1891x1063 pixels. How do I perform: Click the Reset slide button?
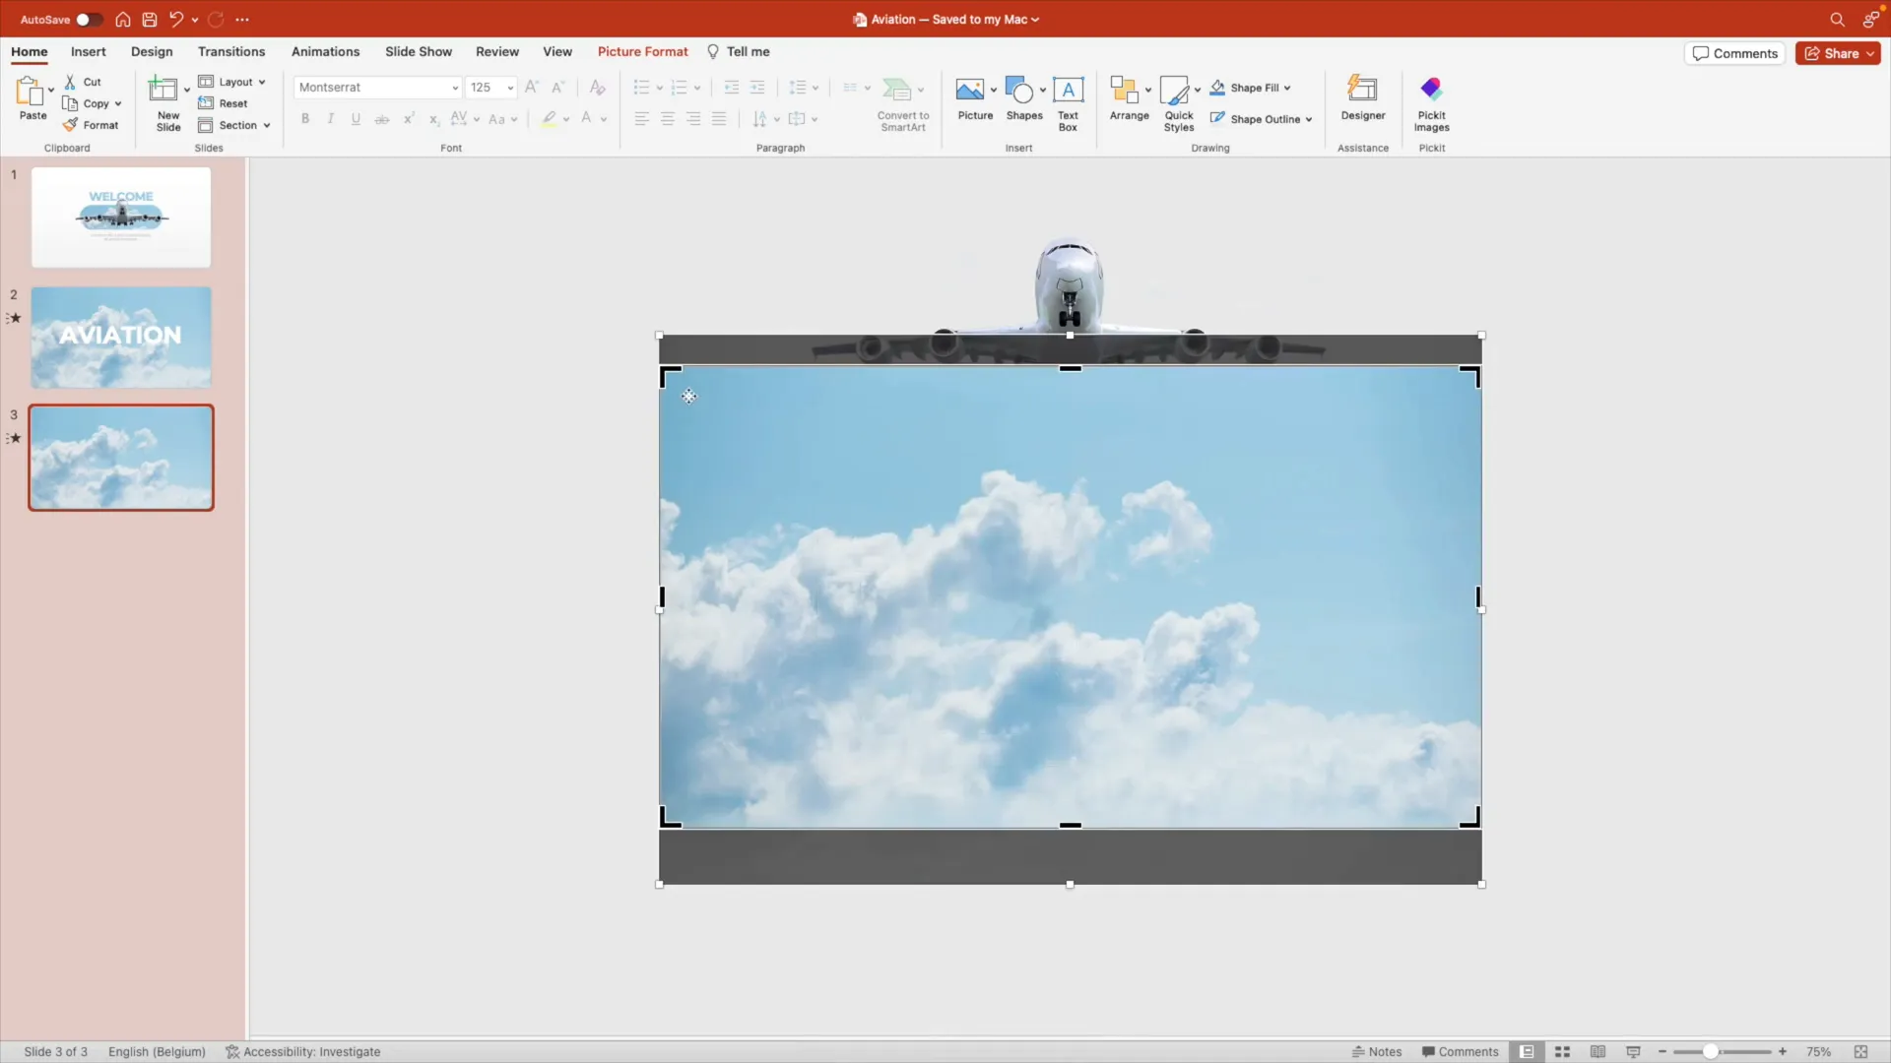223,103
